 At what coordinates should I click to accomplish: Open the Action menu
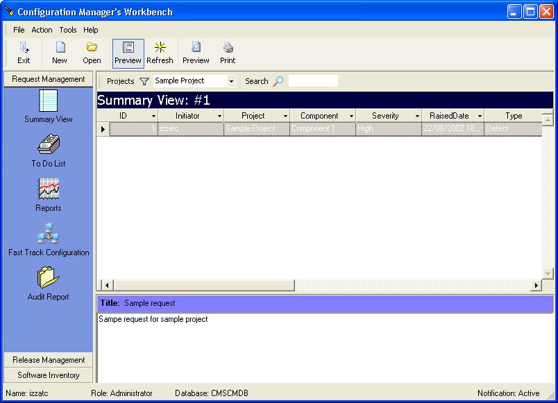[x=42, y=30]
